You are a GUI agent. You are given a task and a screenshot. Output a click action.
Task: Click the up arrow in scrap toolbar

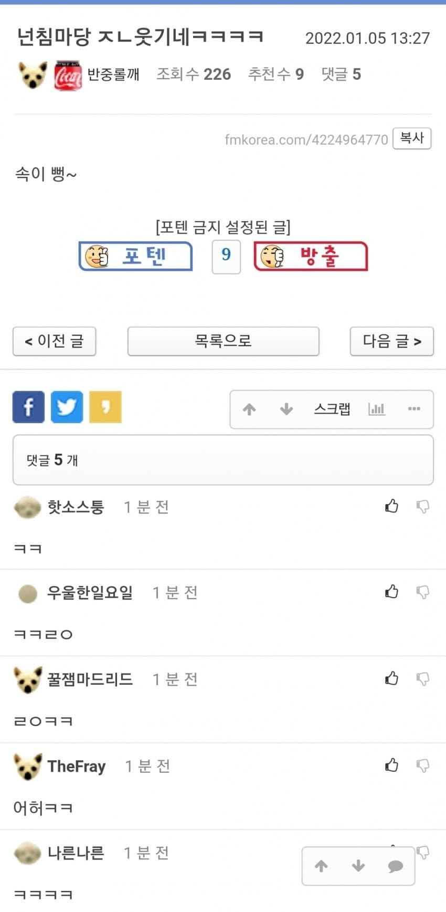(x=249, y=409)
